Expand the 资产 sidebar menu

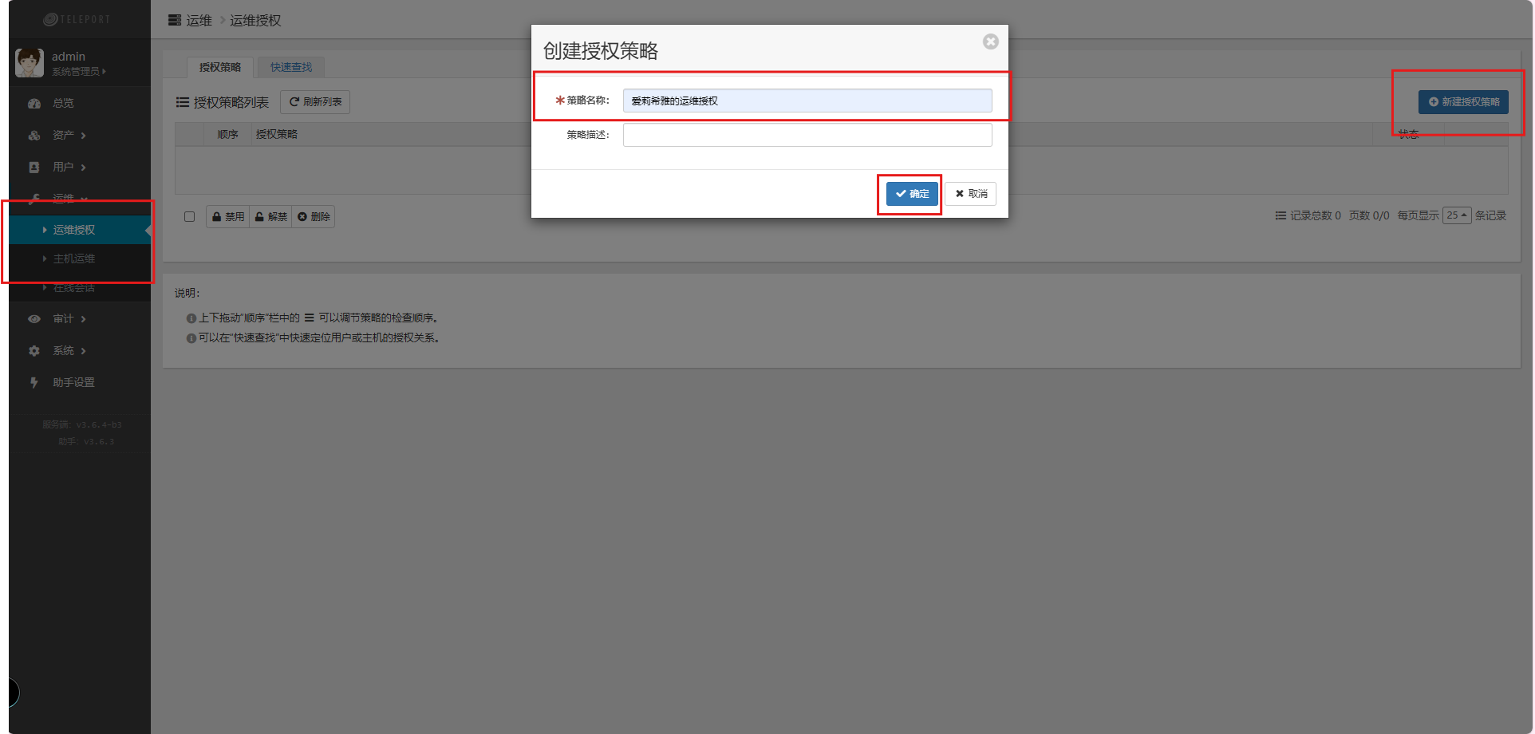[68, 135]
